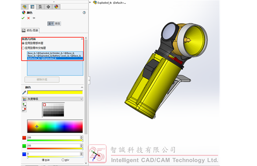
Task: Click the Exploded_& assembly icon in flyout tree
Action: coord(95,3)
